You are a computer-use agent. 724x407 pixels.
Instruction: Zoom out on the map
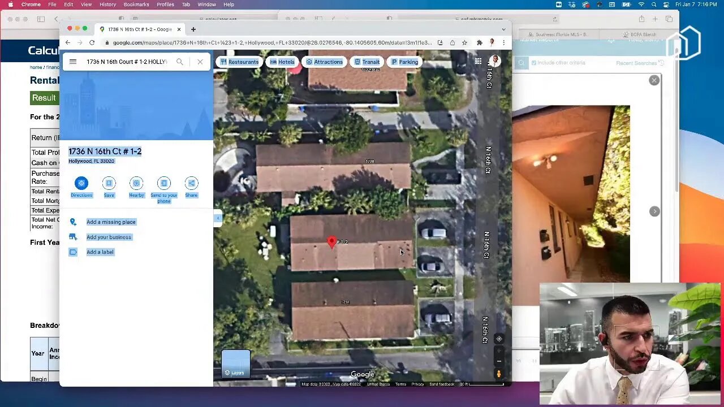499,361
